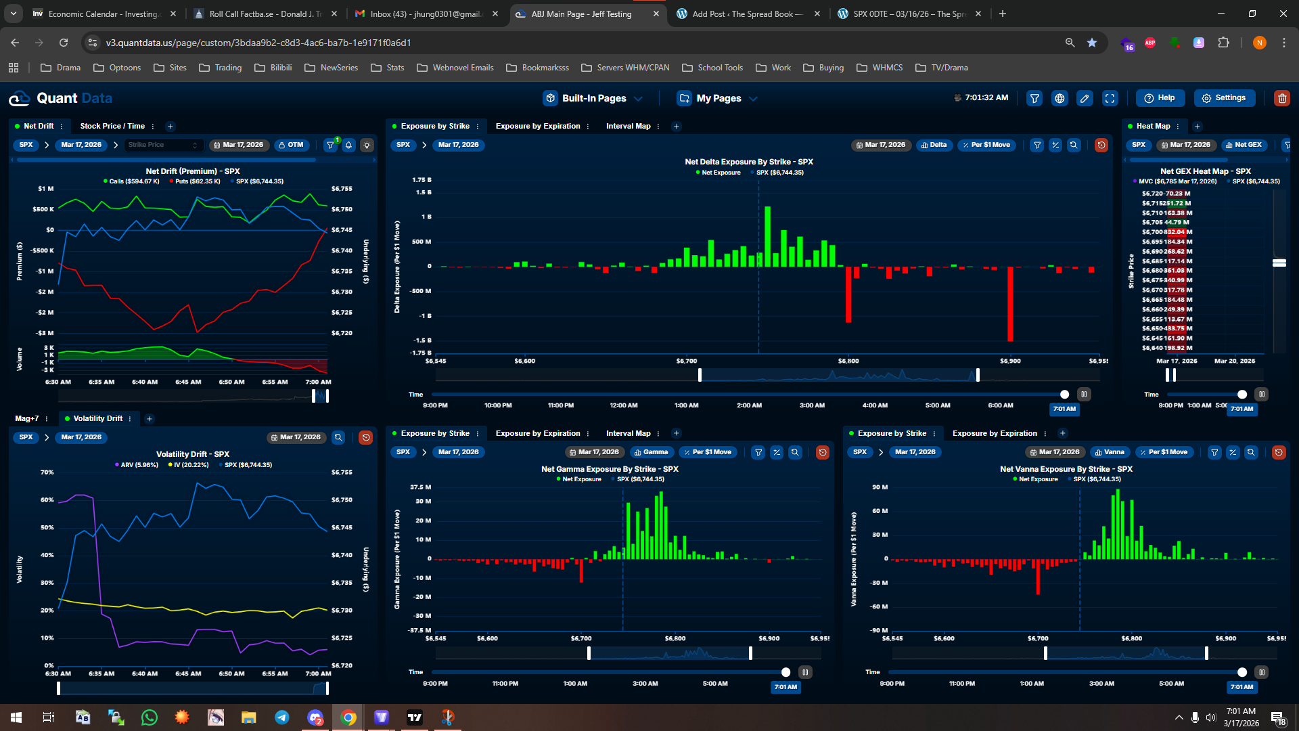The height and width of the screenshot is (731, 1299).
Task: Toggle Per $1 Move in Delta Exposure panel
Action: [987, 145]
